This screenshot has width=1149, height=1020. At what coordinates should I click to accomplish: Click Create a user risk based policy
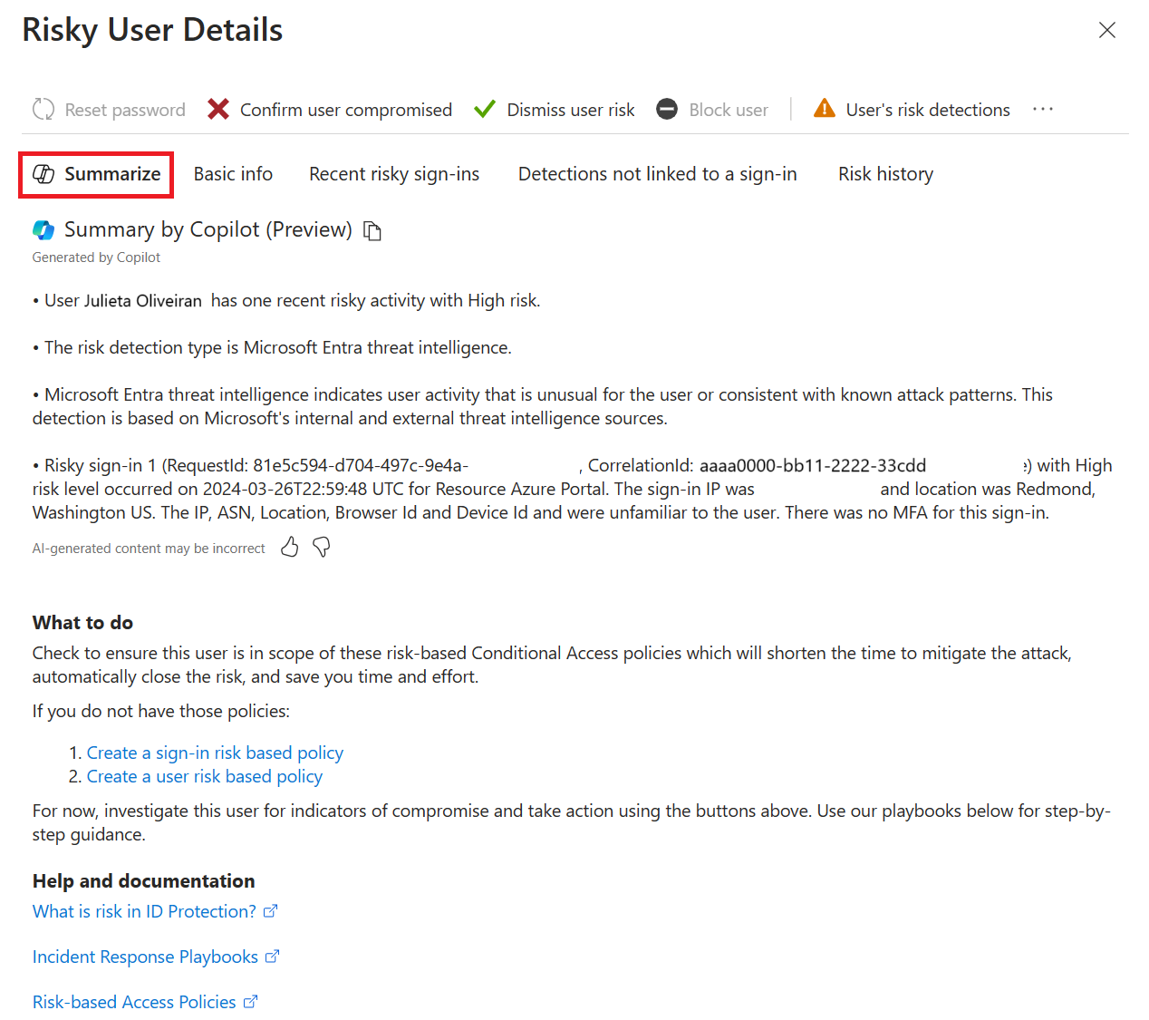pos(204,776)
